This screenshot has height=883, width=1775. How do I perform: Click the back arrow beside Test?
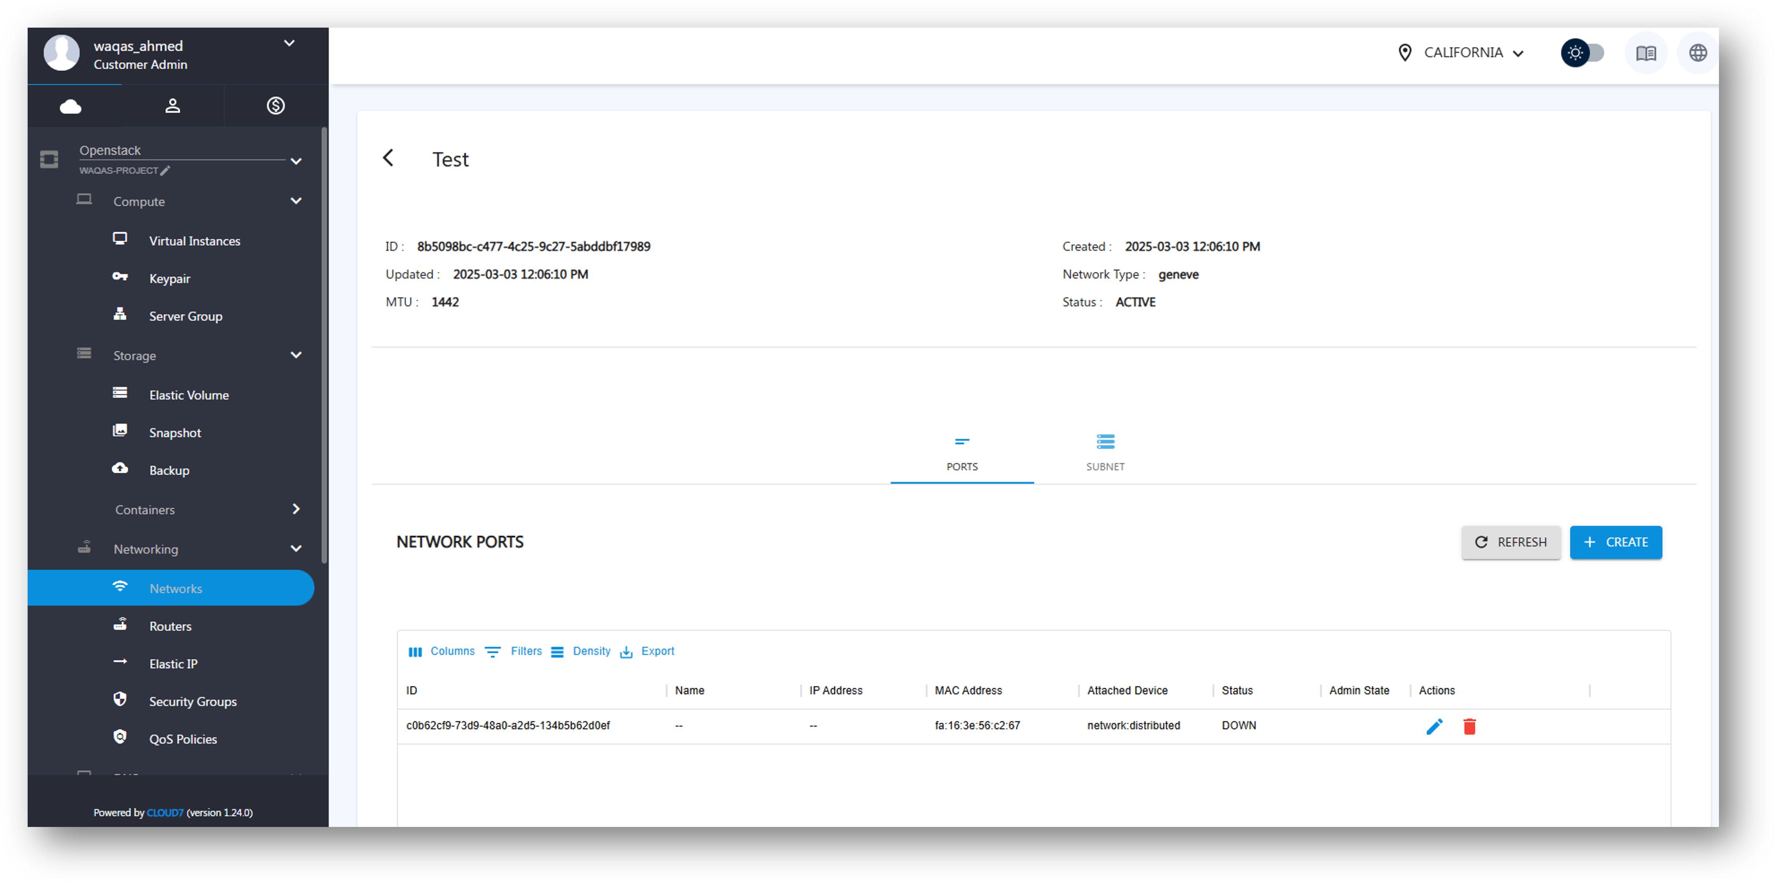[x=388, y=158]
